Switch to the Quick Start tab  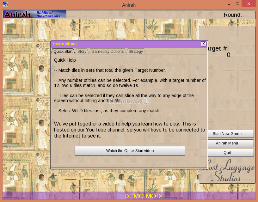pos(63,52)
